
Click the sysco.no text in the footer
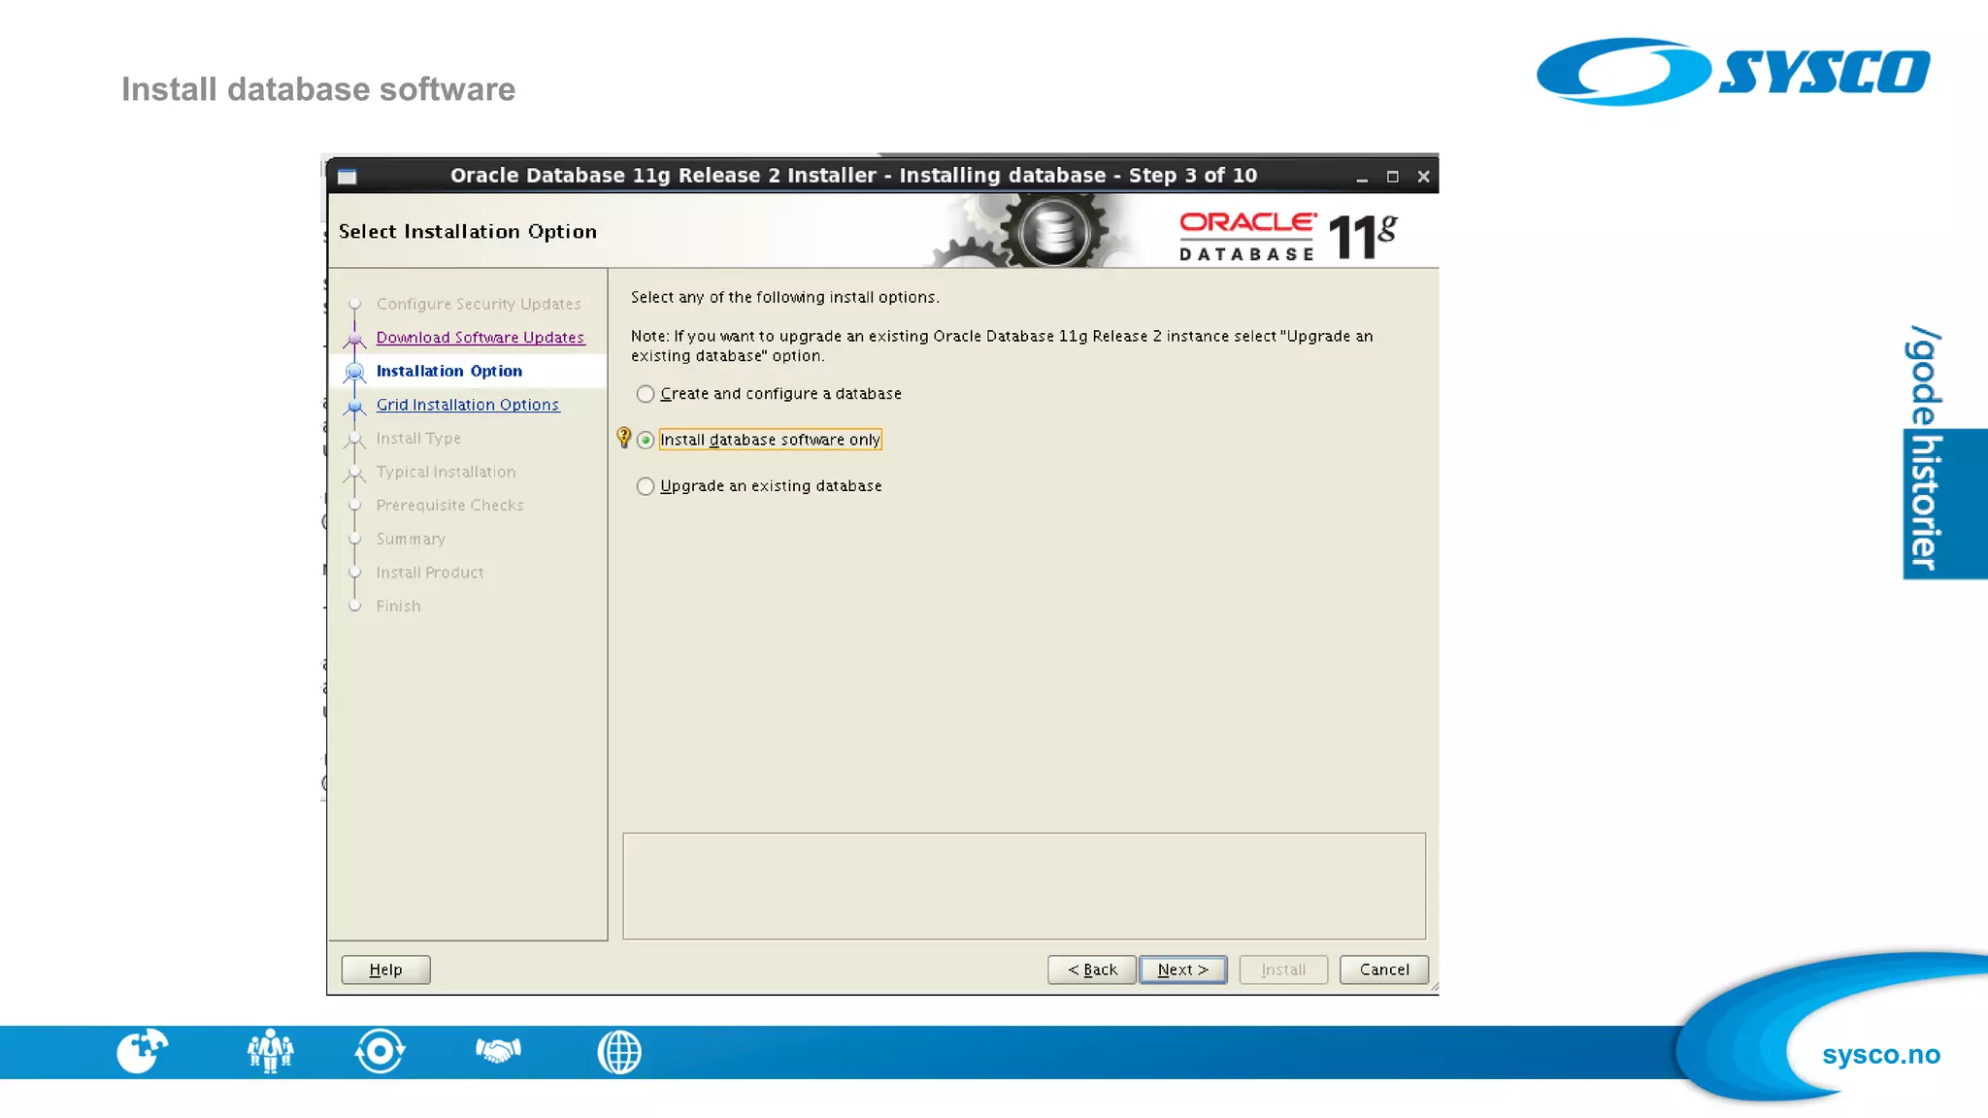(1880, 1054)
